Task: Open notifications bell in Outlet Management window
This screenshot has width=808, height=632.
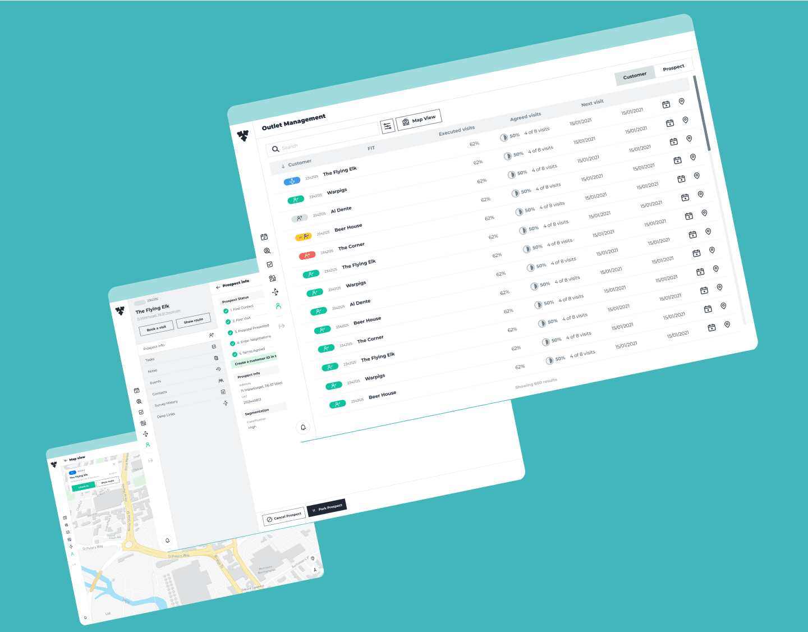Action: click(303, 427)
